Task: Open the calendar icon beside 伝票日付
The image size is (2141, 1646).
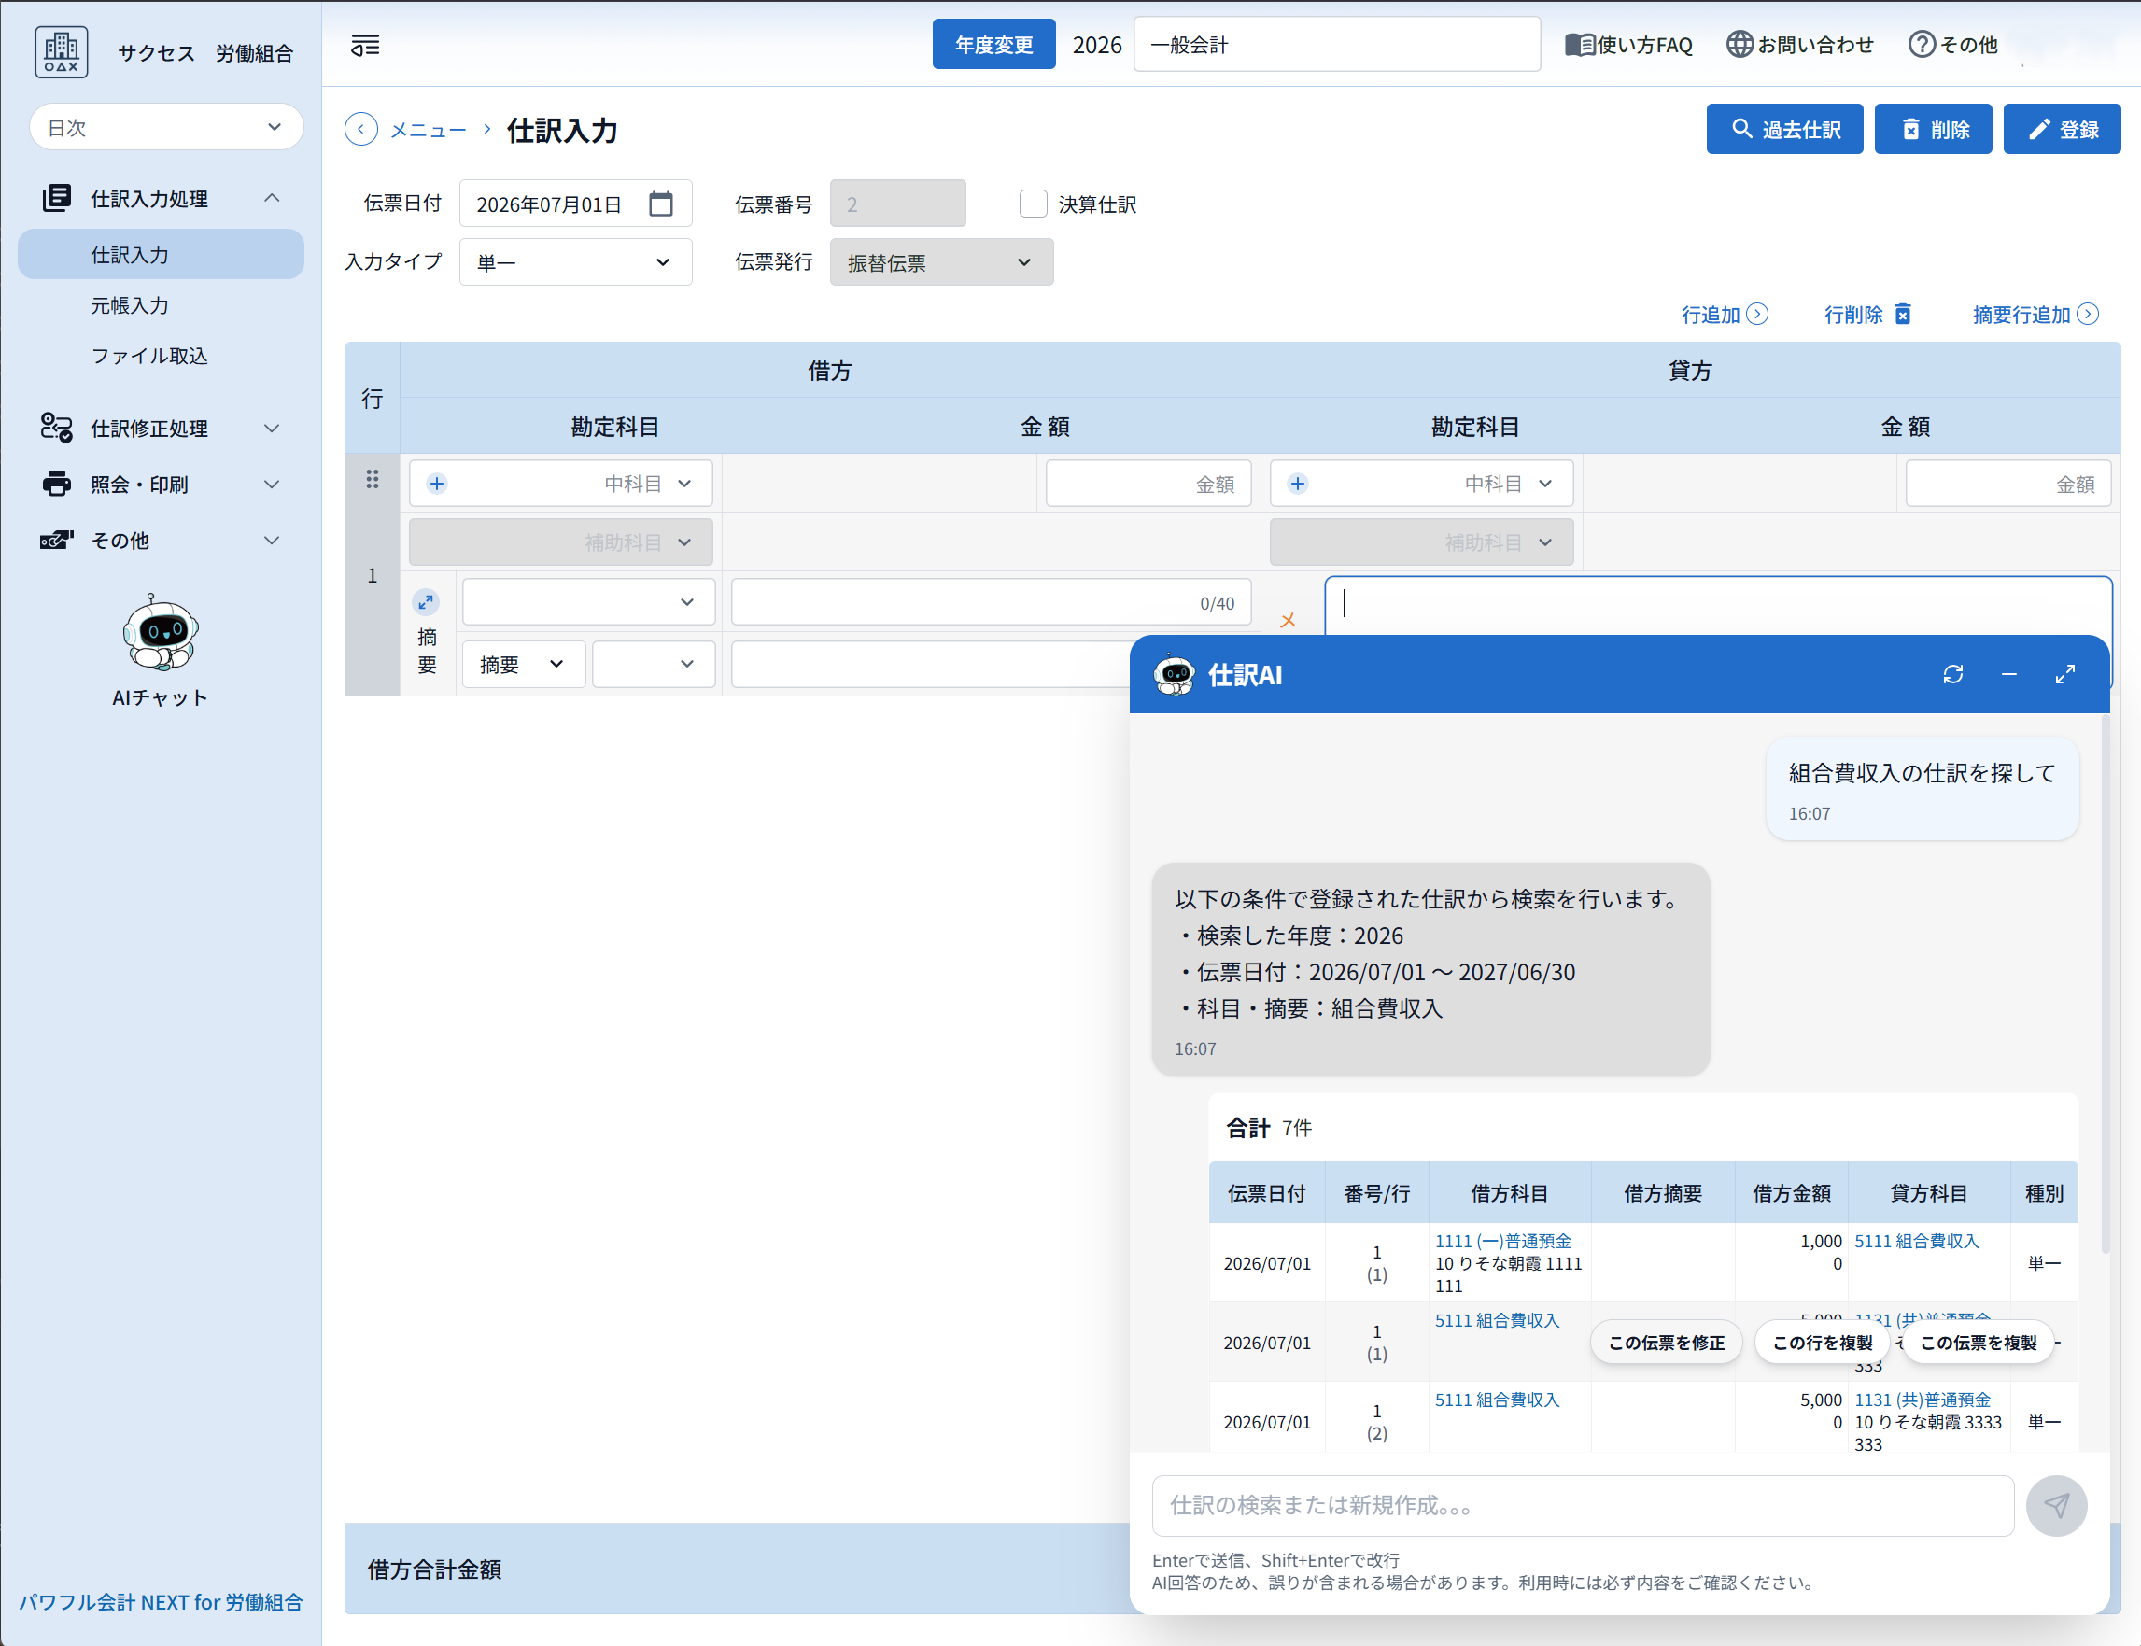Action: click(x=661, y=203)
